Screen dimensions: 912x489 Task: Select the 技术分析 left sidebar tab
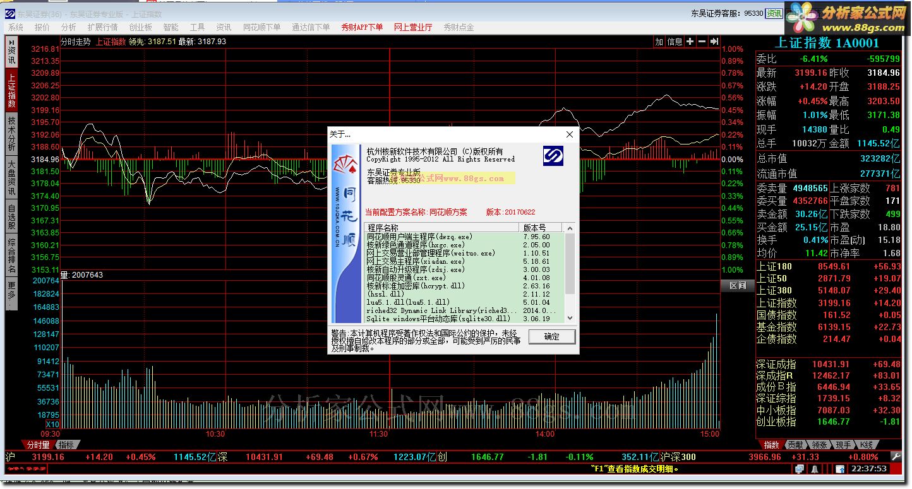(11, 134)
